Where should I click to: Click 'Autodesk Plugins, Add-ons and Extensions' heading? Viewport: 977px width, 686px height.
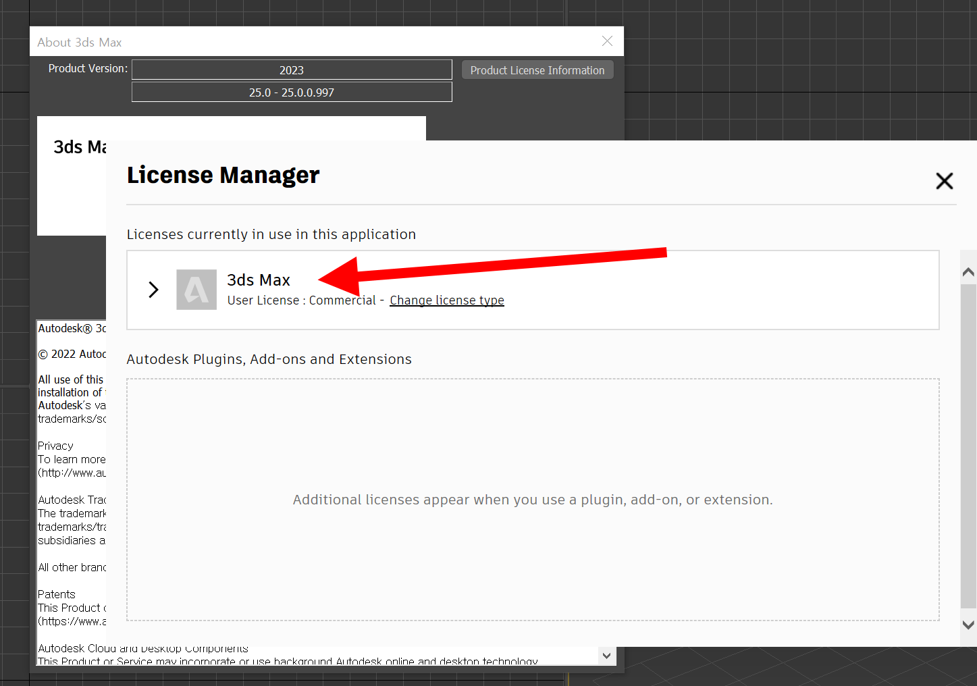(x=269, y=359)
